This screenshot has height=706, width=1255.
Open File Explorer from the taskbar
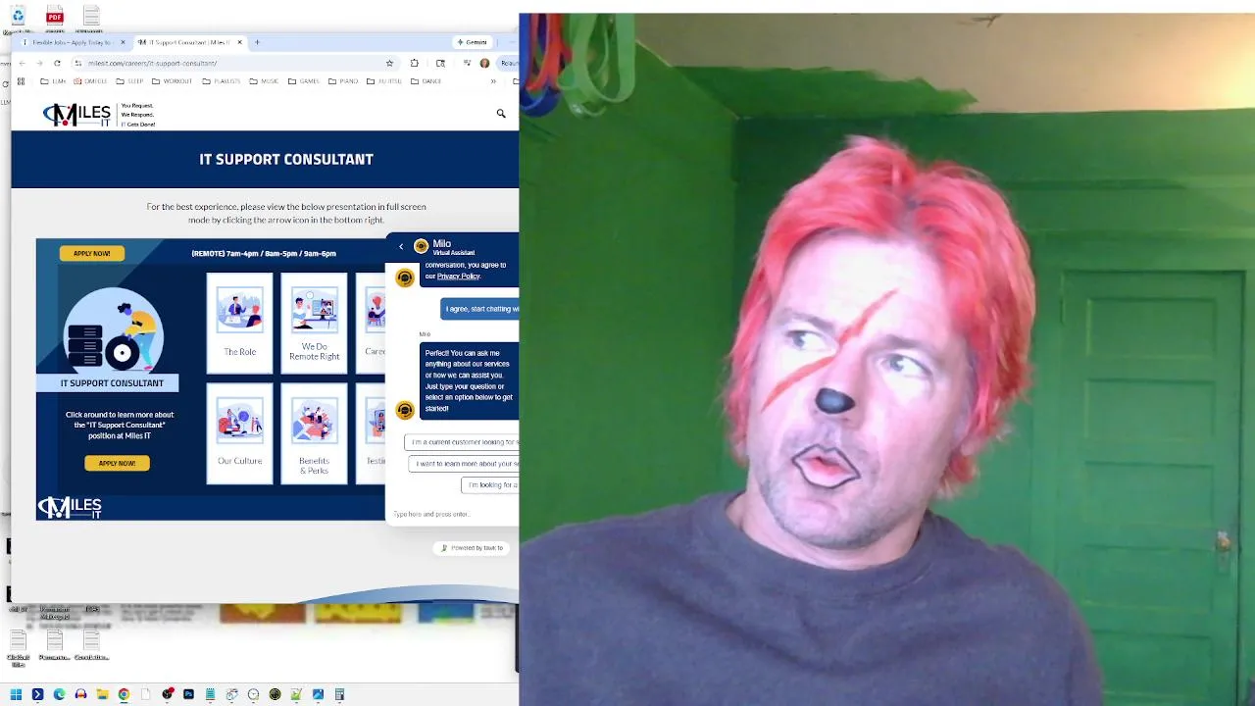[102, 694]
